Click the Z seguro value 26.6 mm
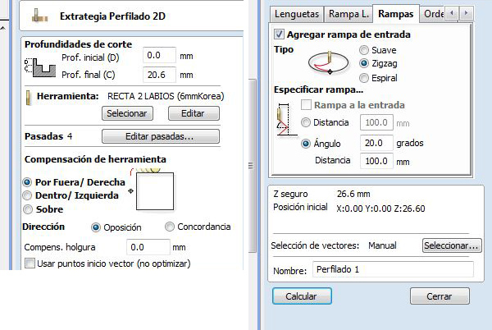 click(353, 194)
